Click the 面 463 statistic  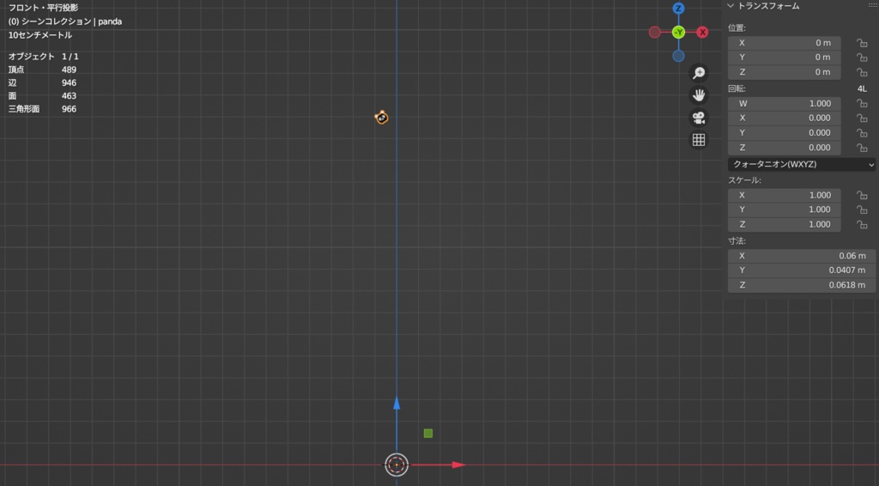(42, 96)
